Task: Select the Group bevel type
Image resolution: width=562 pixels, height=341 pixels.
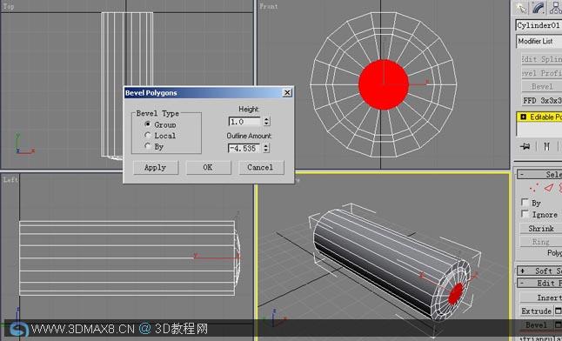Action: pyautogui.click(x=148, y=124)
